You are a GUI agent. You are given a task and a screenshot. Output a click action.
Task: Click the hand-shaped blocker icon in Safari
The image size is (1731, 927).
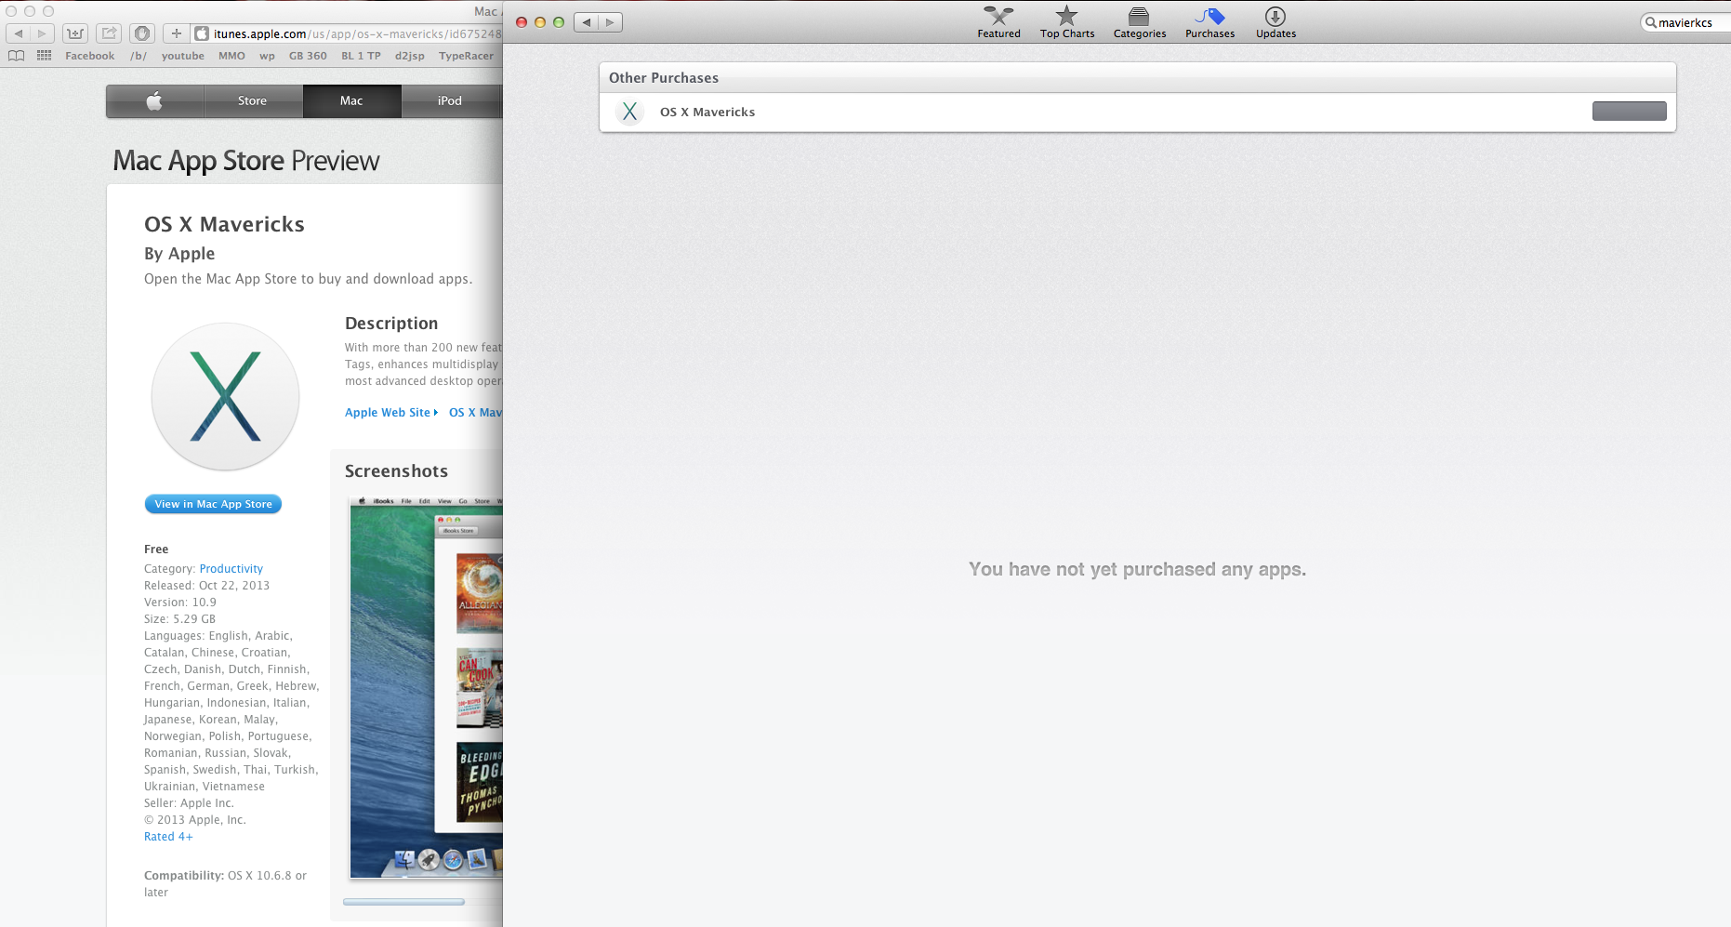point(142,33)
